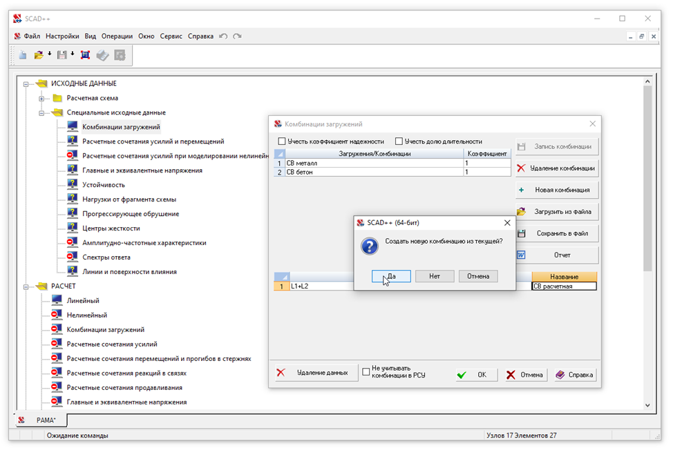Click Нет in the message box
The height and width of the screenshot is (450, 673).
coord(435,276)
